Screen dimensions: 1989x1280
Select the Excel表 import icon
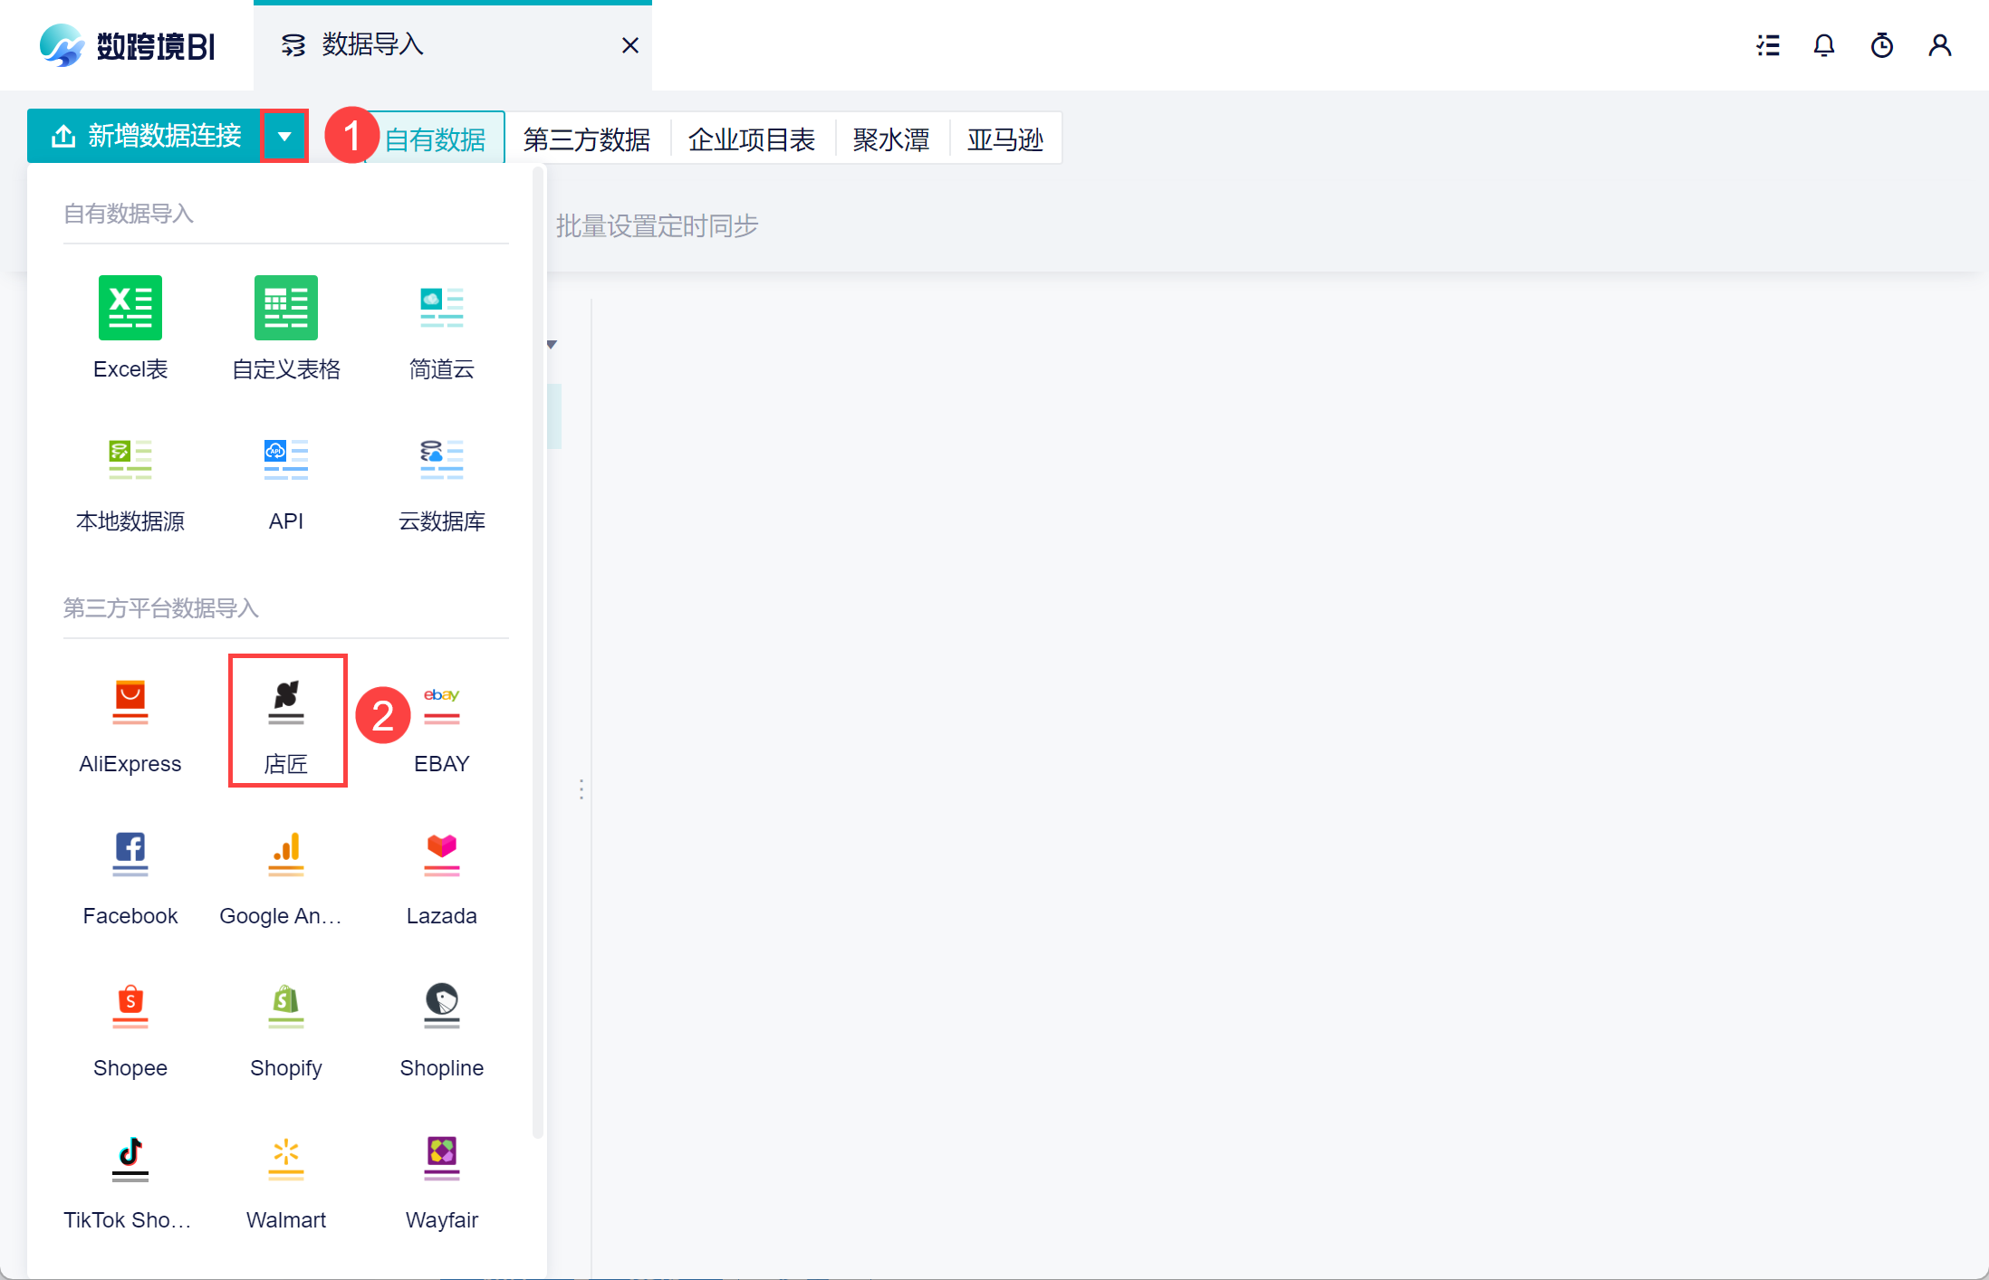[x=130, y=308]
